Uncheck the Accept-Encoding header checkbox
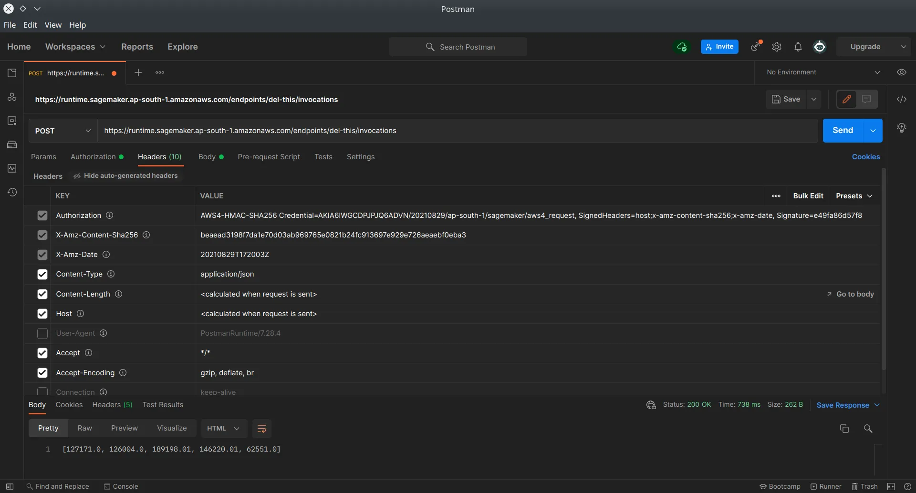This screenshot has height=493, width=916. [x=42, y=373]
